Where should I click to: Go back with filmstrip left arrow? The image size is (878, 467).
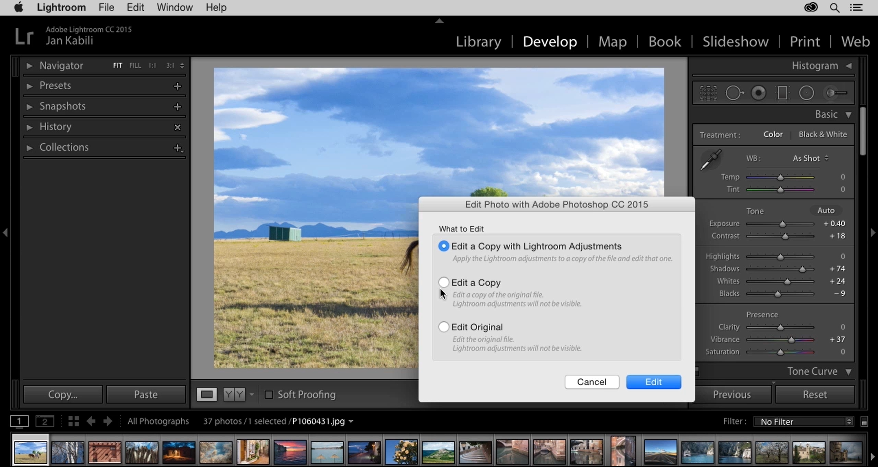91,421
